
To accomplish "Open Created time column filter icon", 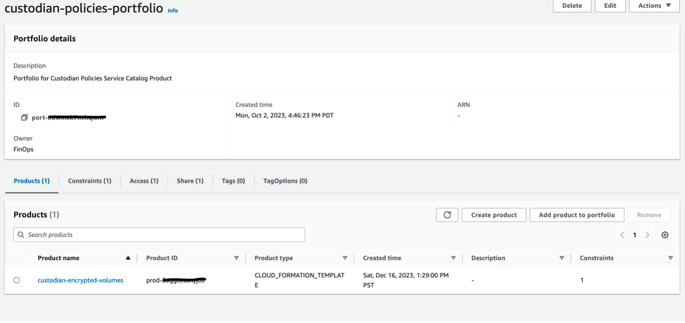I will point(453,257).
